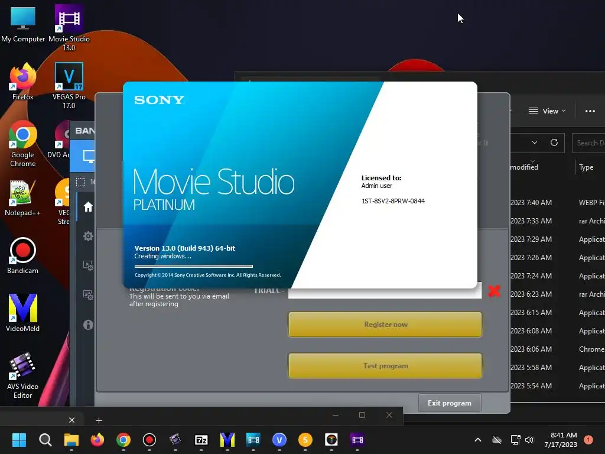Select Bandicam Home sidebar icon
This screenshot has height=454, width=605.
pos(88,207)
